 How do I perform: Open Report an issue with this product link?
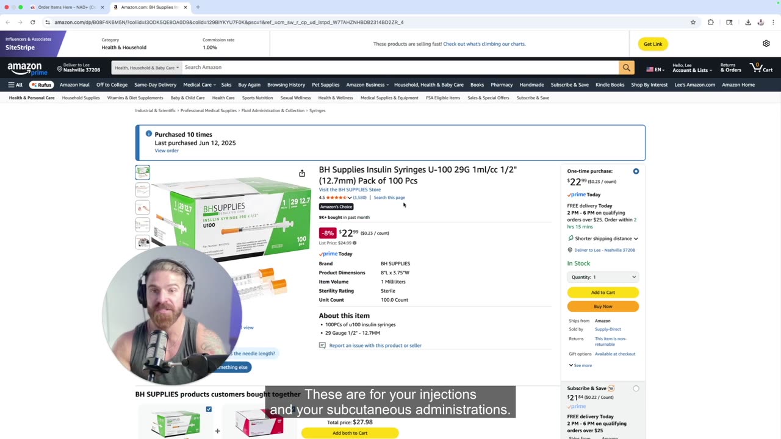tap(375, 345)
